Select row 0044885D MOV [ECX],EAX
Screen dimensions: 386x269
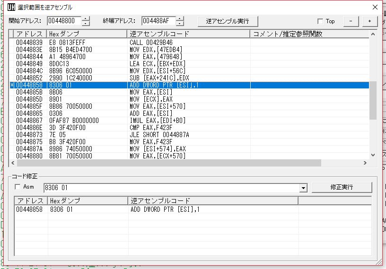[x=189, y=99]
